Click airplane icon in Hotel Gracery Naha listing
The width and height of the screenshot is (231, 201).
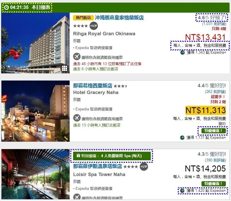pyautogui.click(x=77, y=118)
